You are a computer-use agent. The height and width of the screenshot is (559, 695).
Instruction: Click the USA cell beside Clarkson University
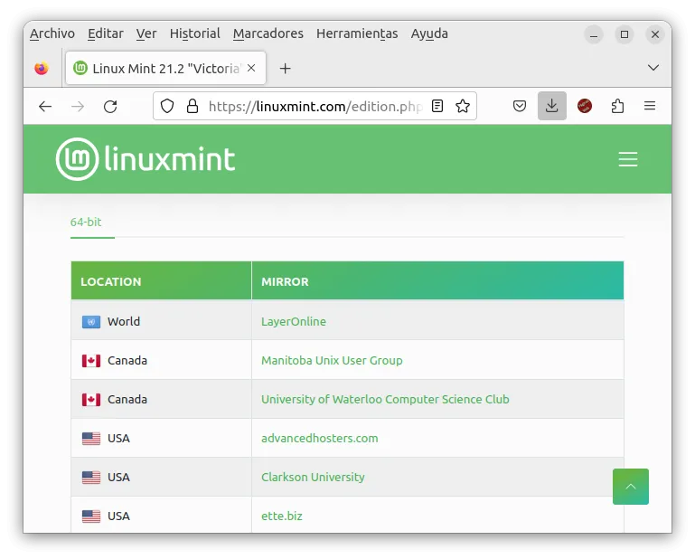[161, 478]
